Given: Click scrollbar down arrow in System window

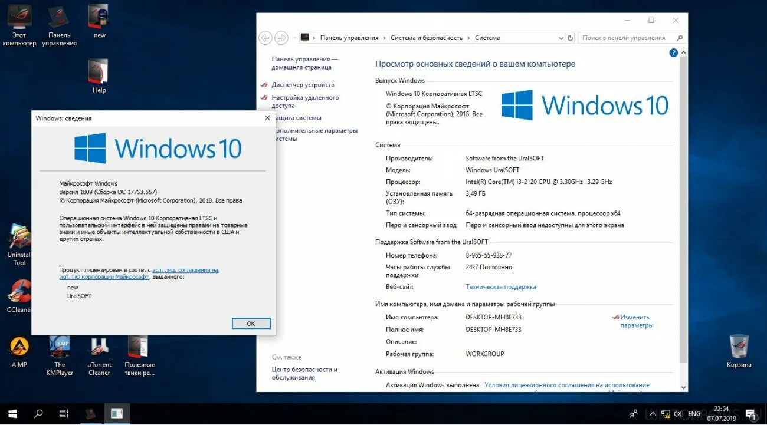Looking at the screenshot, I should click(x=684, y=387).
